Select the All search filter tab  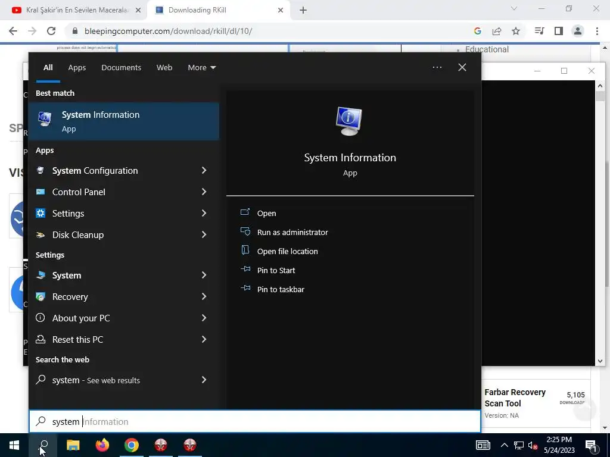[x=48, y=68]
